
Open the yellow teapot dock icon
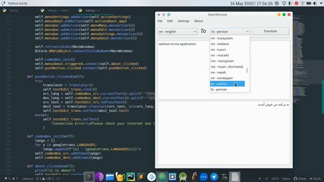120,177
